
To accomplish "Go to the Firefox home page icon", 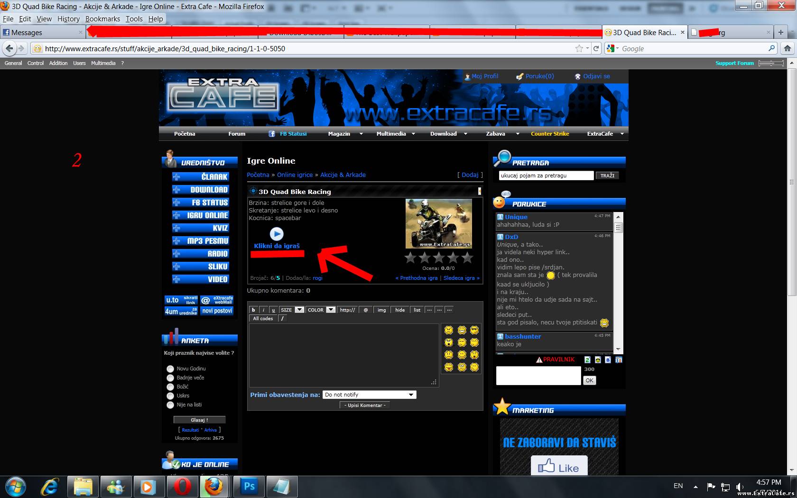I will 788,48.
